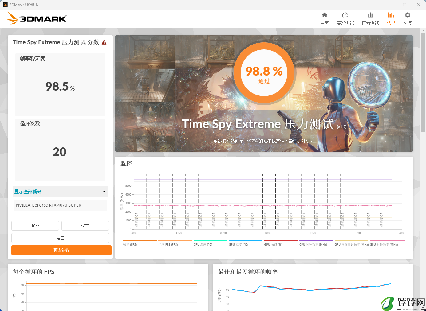Toggle the pink GPU 时钟频率 legend swatch

coord(387,241)
